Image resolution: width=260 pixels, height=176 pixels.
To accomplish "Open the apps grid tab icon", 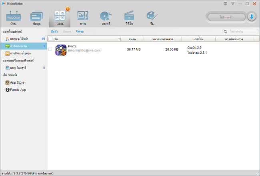I will (60, 16).
